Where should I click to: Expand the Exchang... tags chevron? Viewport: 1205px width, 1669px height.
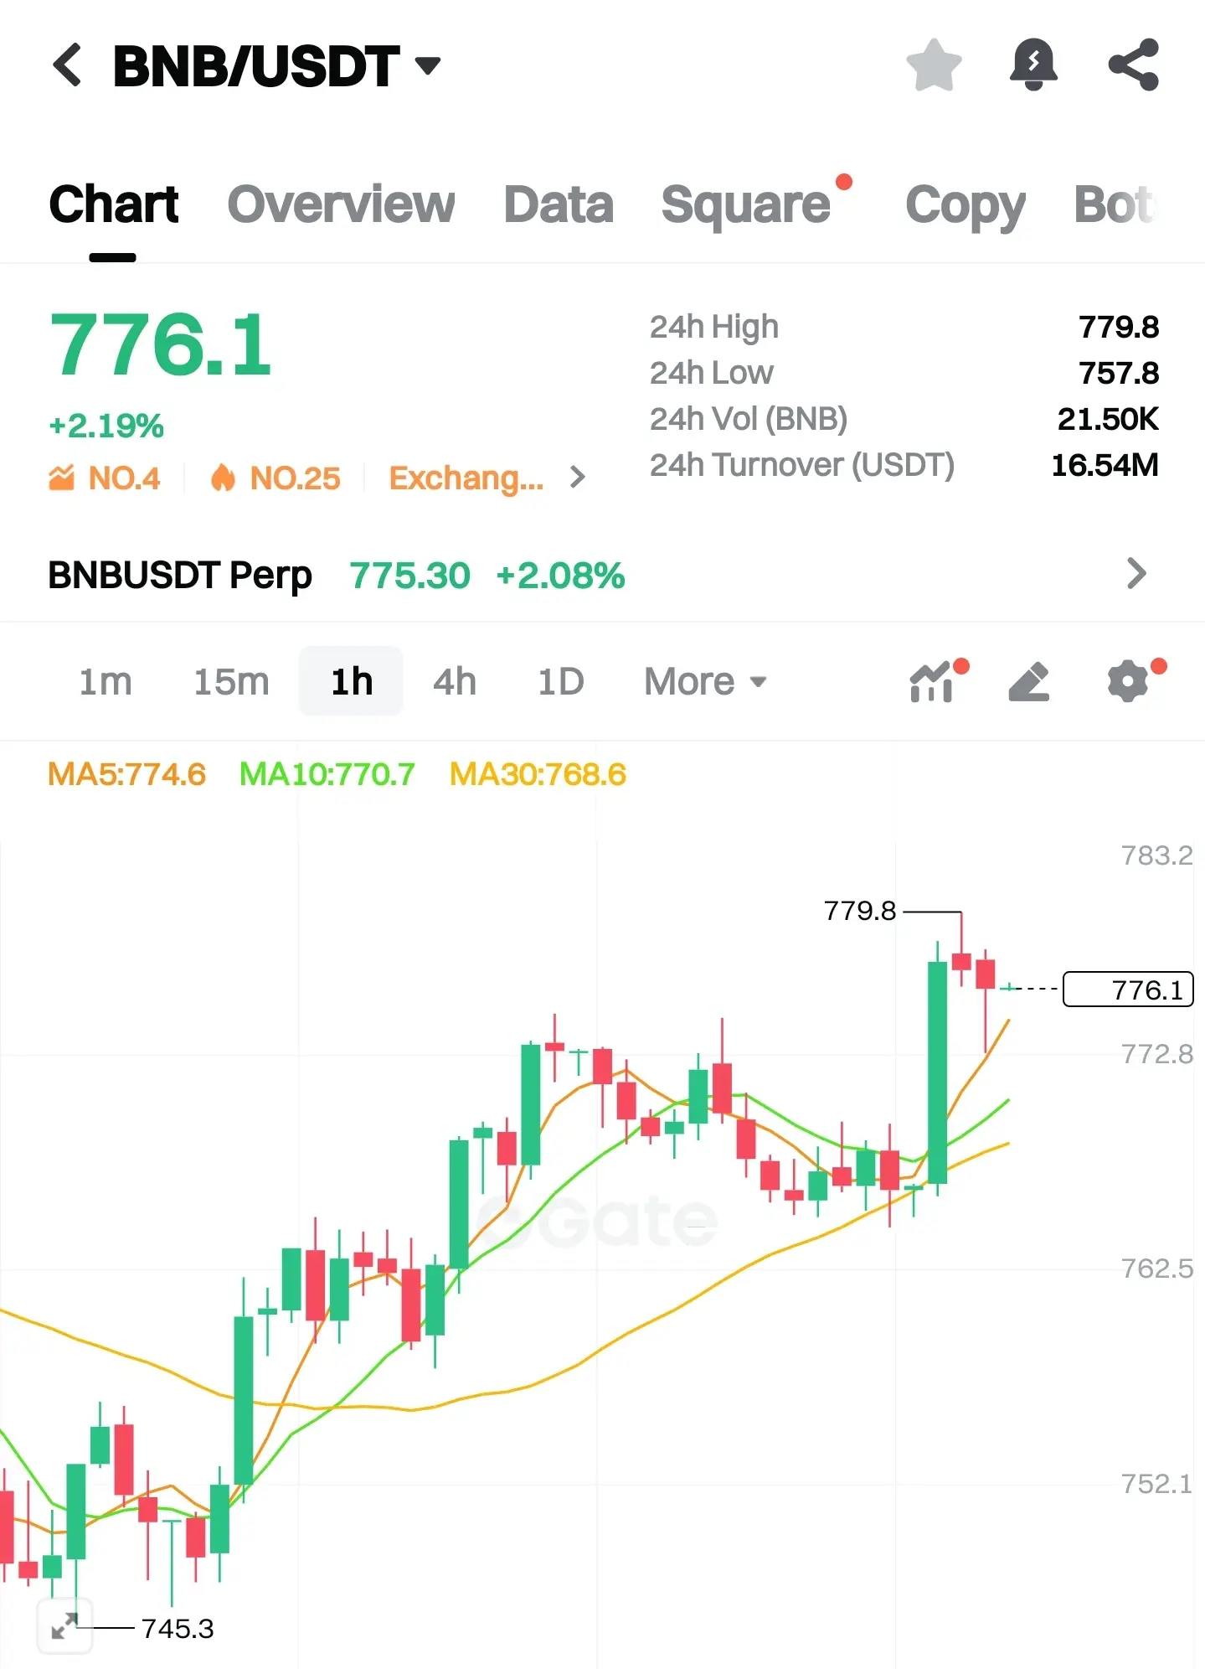click(x=577, y=478)
